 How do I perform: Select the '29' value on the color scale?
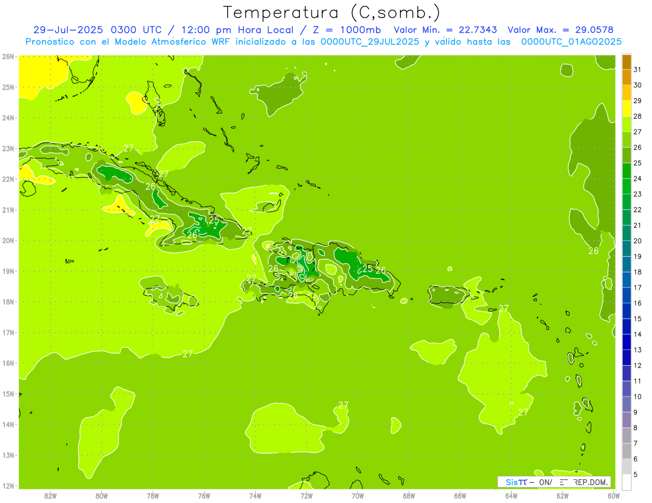(637, 101)
